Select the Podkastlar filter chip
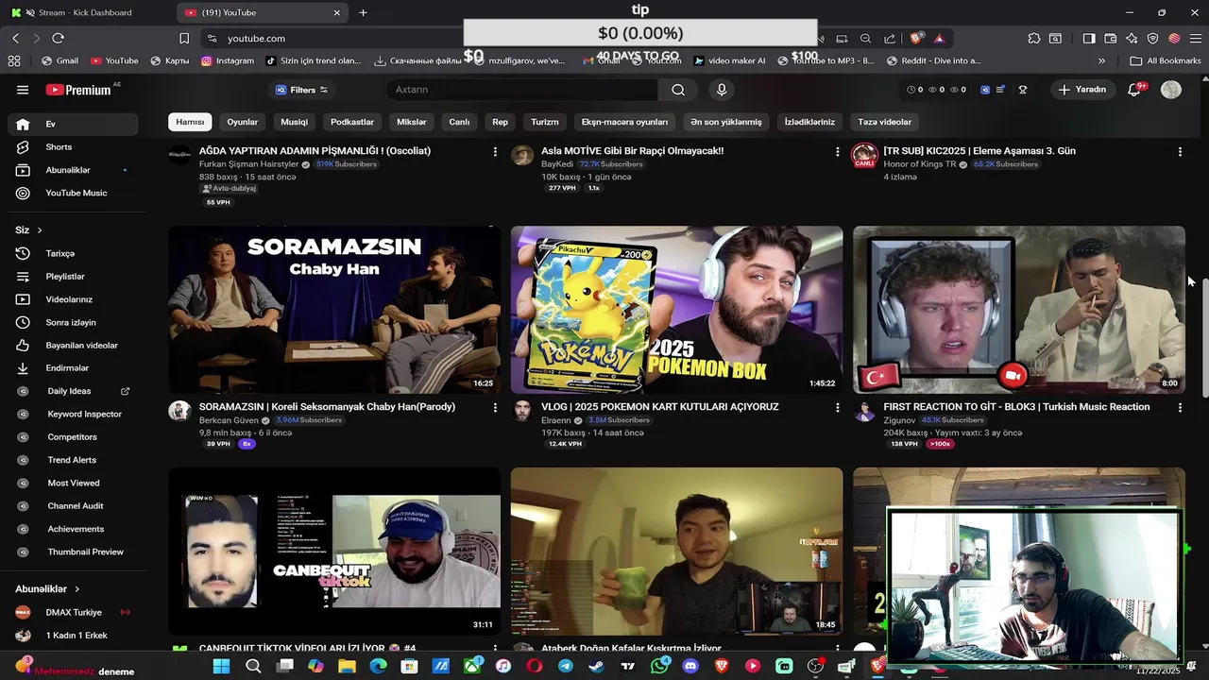 tap(352, 122)
